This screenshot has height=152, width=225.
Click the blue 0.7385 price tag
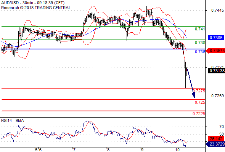click(216, 38)
